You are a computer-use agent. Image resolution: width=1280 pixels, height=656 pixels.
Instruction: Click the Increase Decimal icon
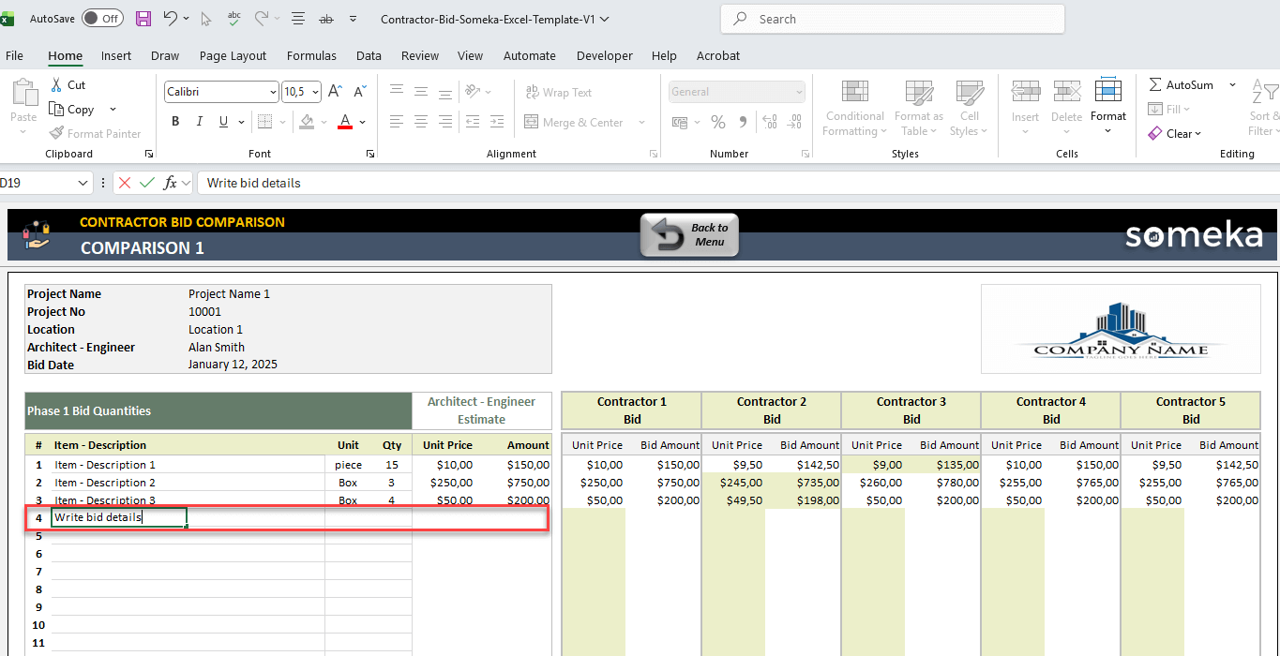click(x=768, y=122)
